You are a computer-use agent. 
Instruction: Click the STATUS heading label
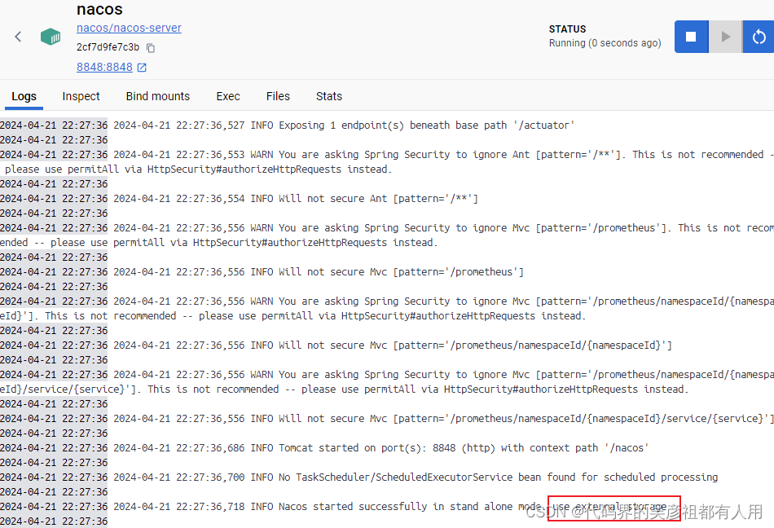point(567,29)
